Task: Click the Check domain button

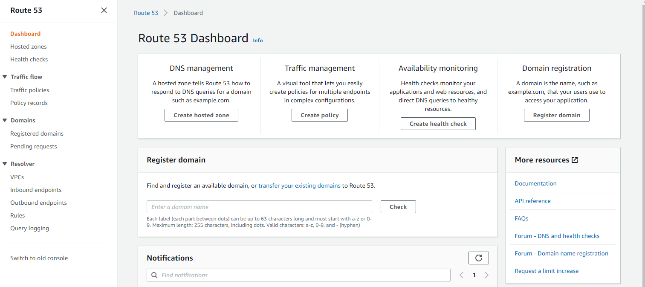Action: [x=398, y=207]
